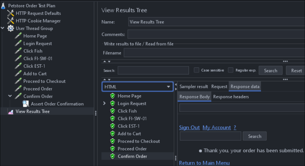Expand the Login Request result entry

(x=105, y=103)
